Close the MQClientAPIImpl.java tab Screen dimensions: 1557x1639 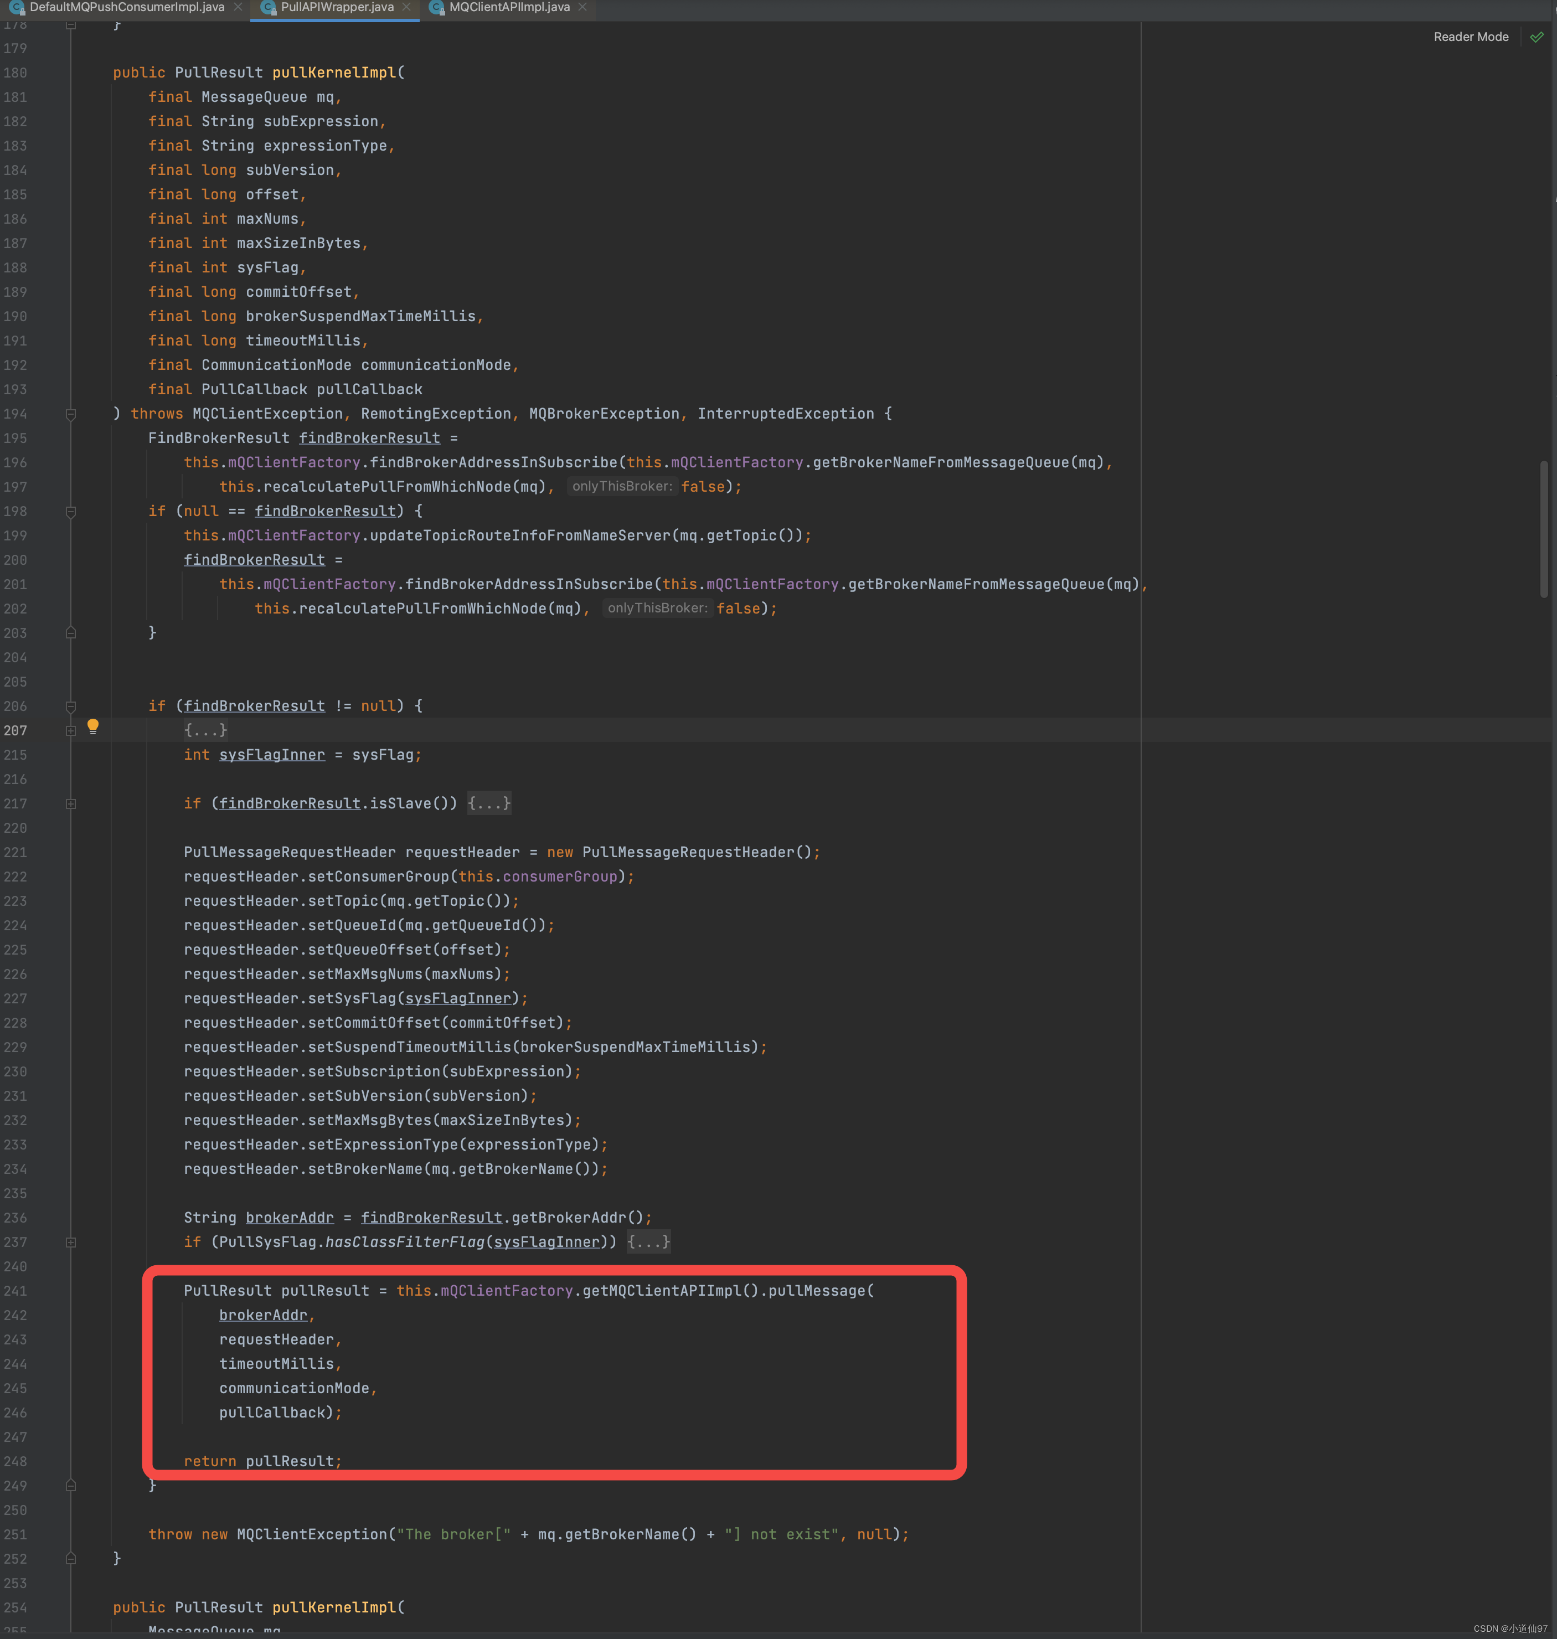[582, 7]
